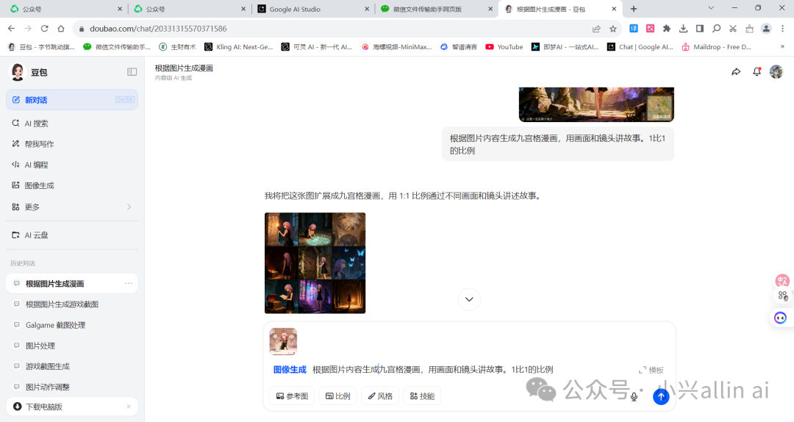Viewport: 794px width, 422px height.
Task: Open options dots for 根据图片生成漫画 chat
Action: click(x=129, y=283)
